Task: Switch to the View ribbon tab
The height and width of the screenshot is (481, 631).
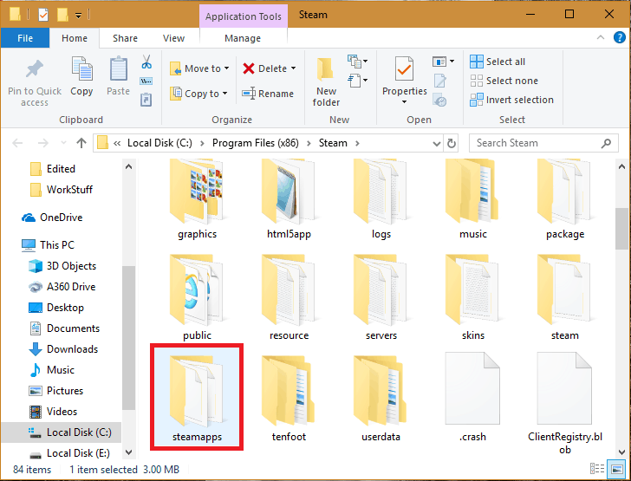Action: click(x=174, y=38)
